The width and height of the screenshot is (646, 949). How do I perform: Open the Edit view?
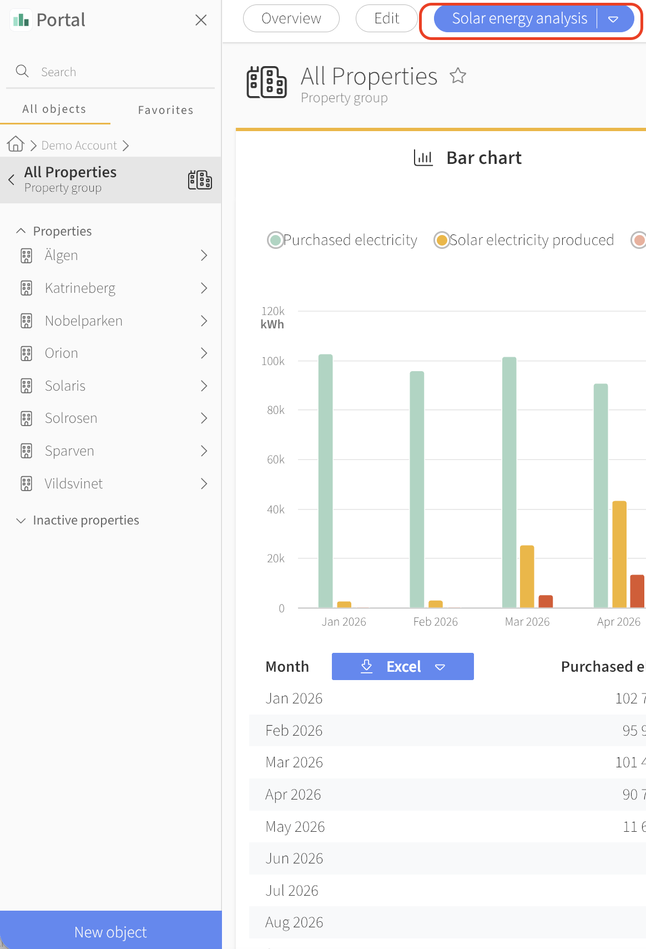tap(387, 18)
